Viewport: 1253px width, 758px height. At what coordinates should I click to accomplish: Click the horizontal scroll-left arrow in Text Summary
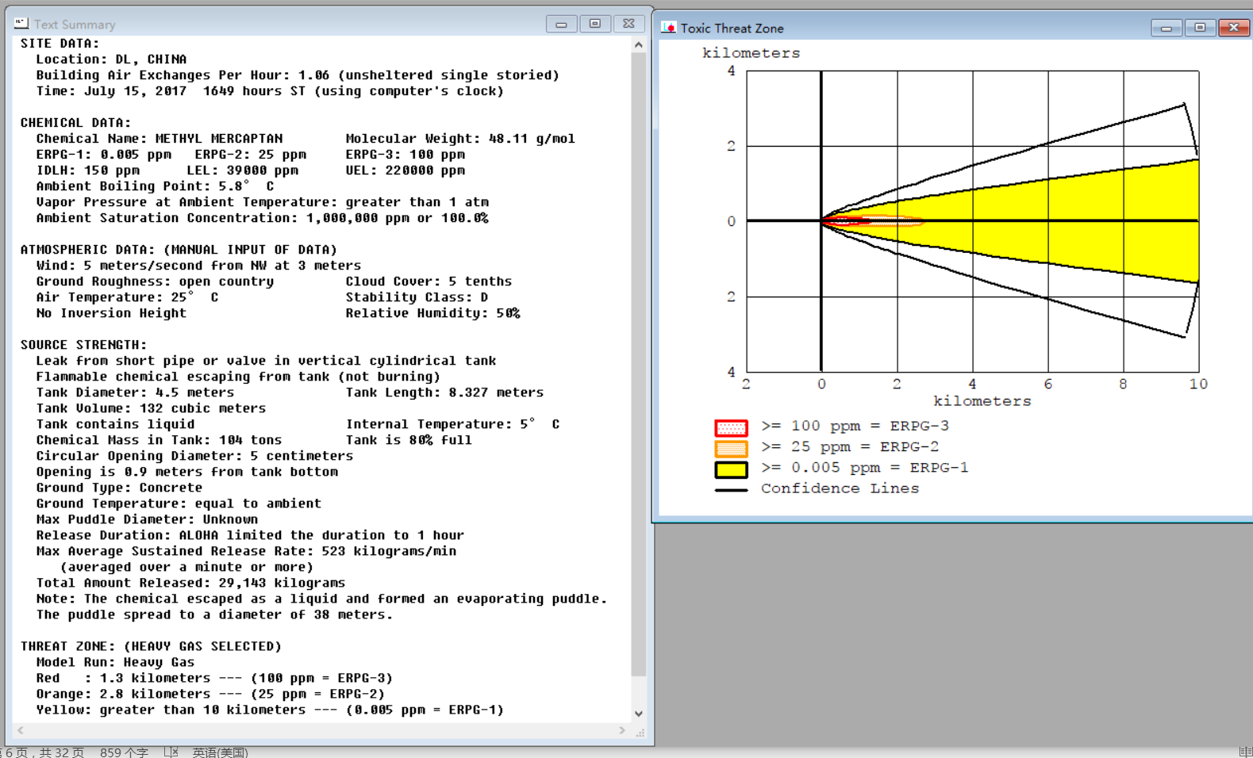tap(21, 730)
